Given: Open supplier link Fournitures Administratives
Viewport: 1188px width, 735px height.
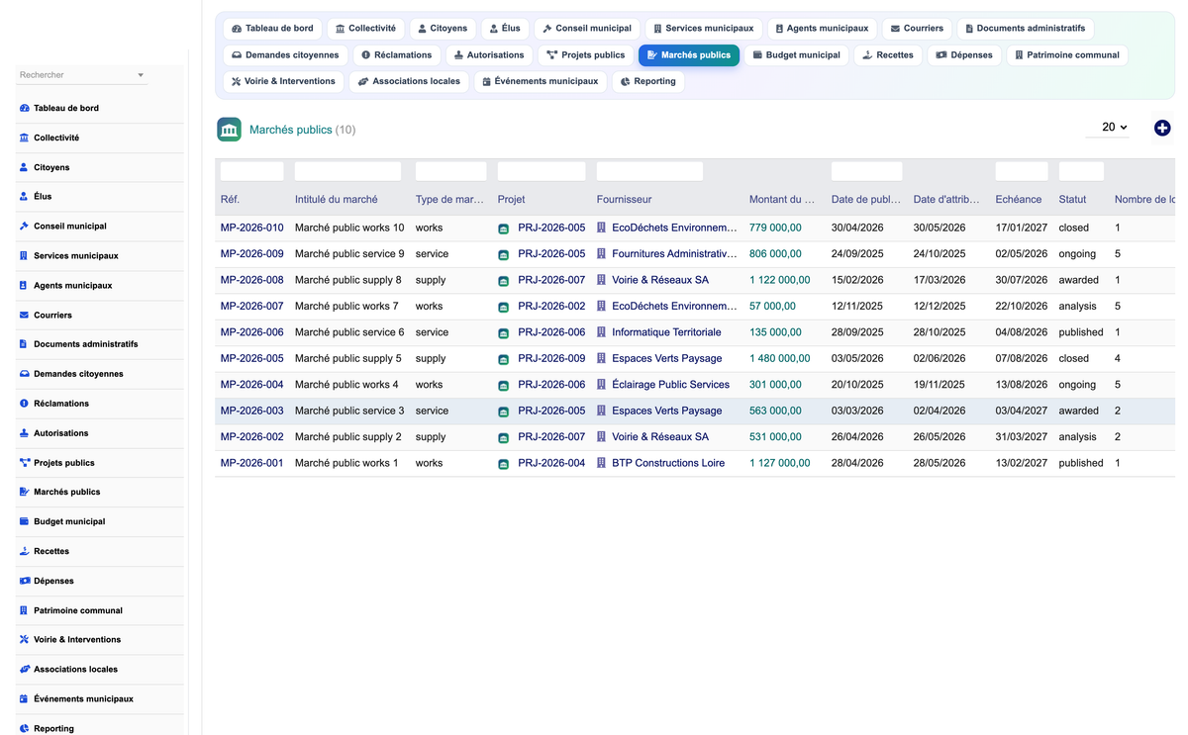Looking at the screenshot, I should point(674,254).
